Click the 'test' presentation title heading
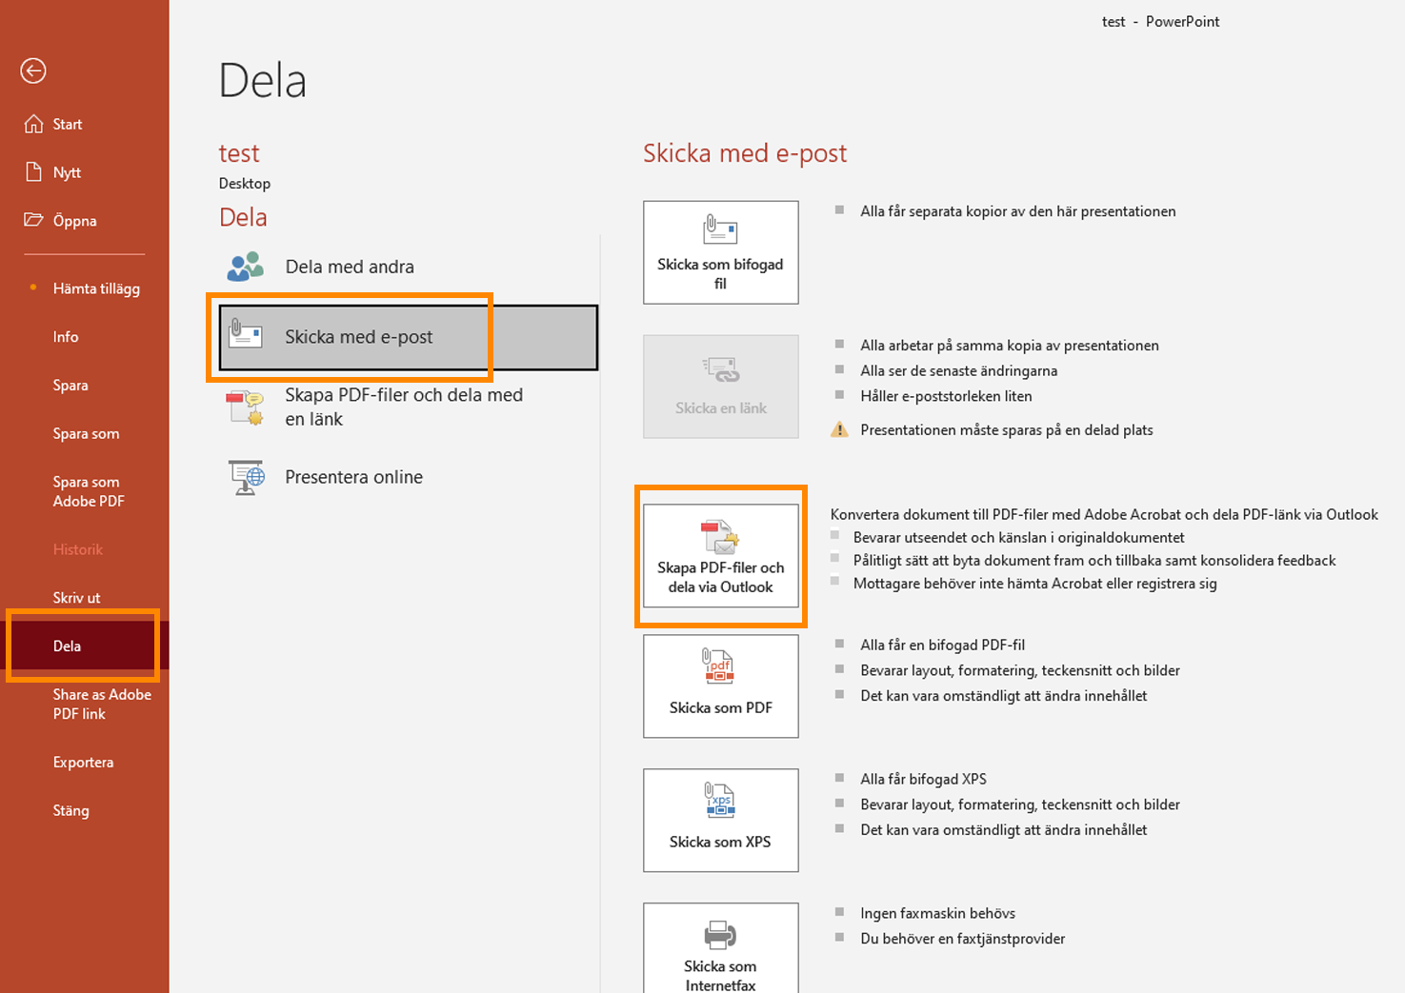 pyautogui.click(x=239, y=152)
